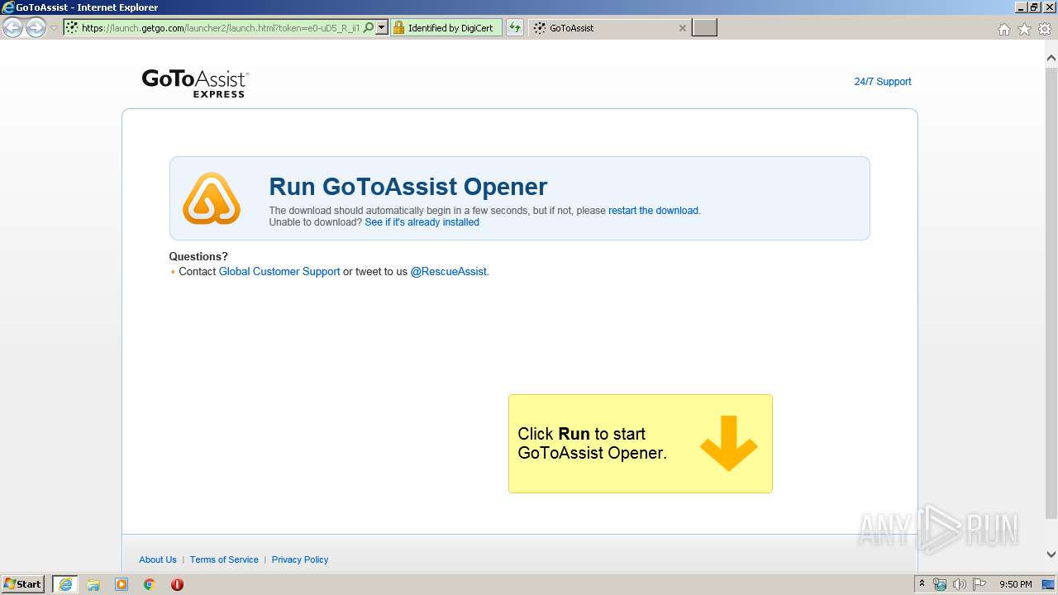
Task: Open the 24/7 Support link
Action: (x=883, y=82)
